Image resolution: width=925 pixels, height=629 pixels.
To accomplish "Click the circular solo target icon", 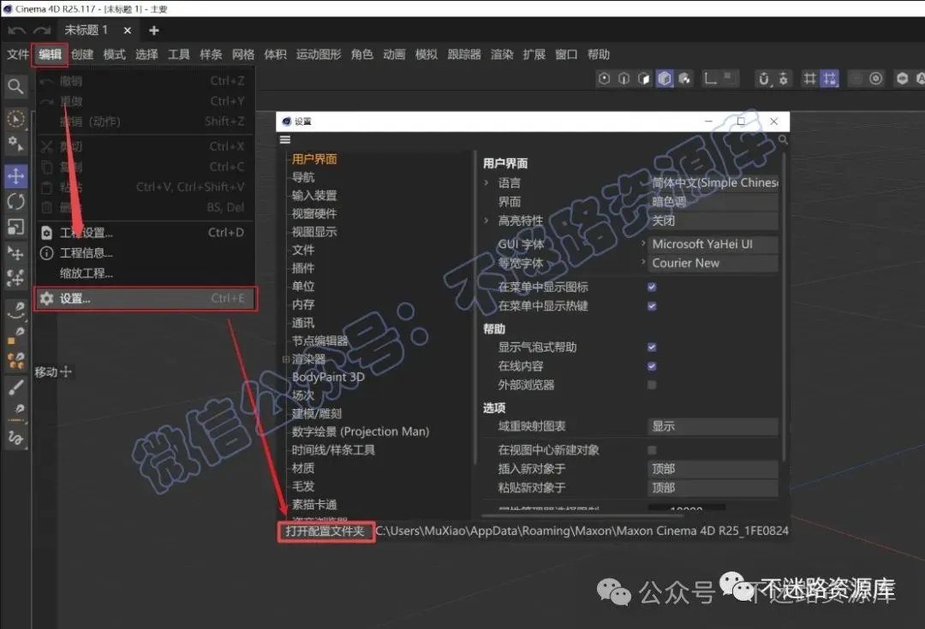I will click(x=876, y=79).
